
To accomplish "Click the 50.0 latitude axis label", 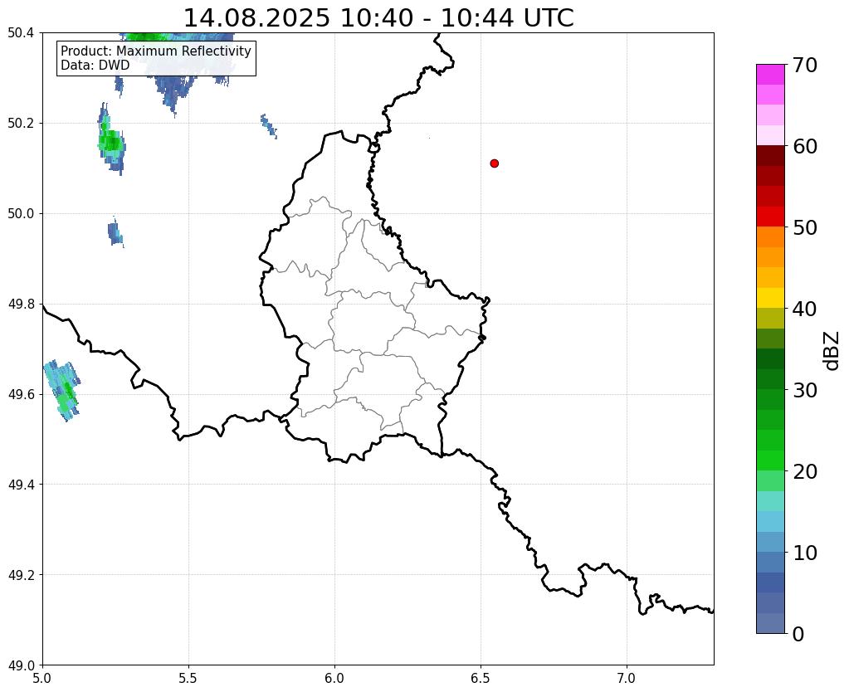I will tap(21, 214).
